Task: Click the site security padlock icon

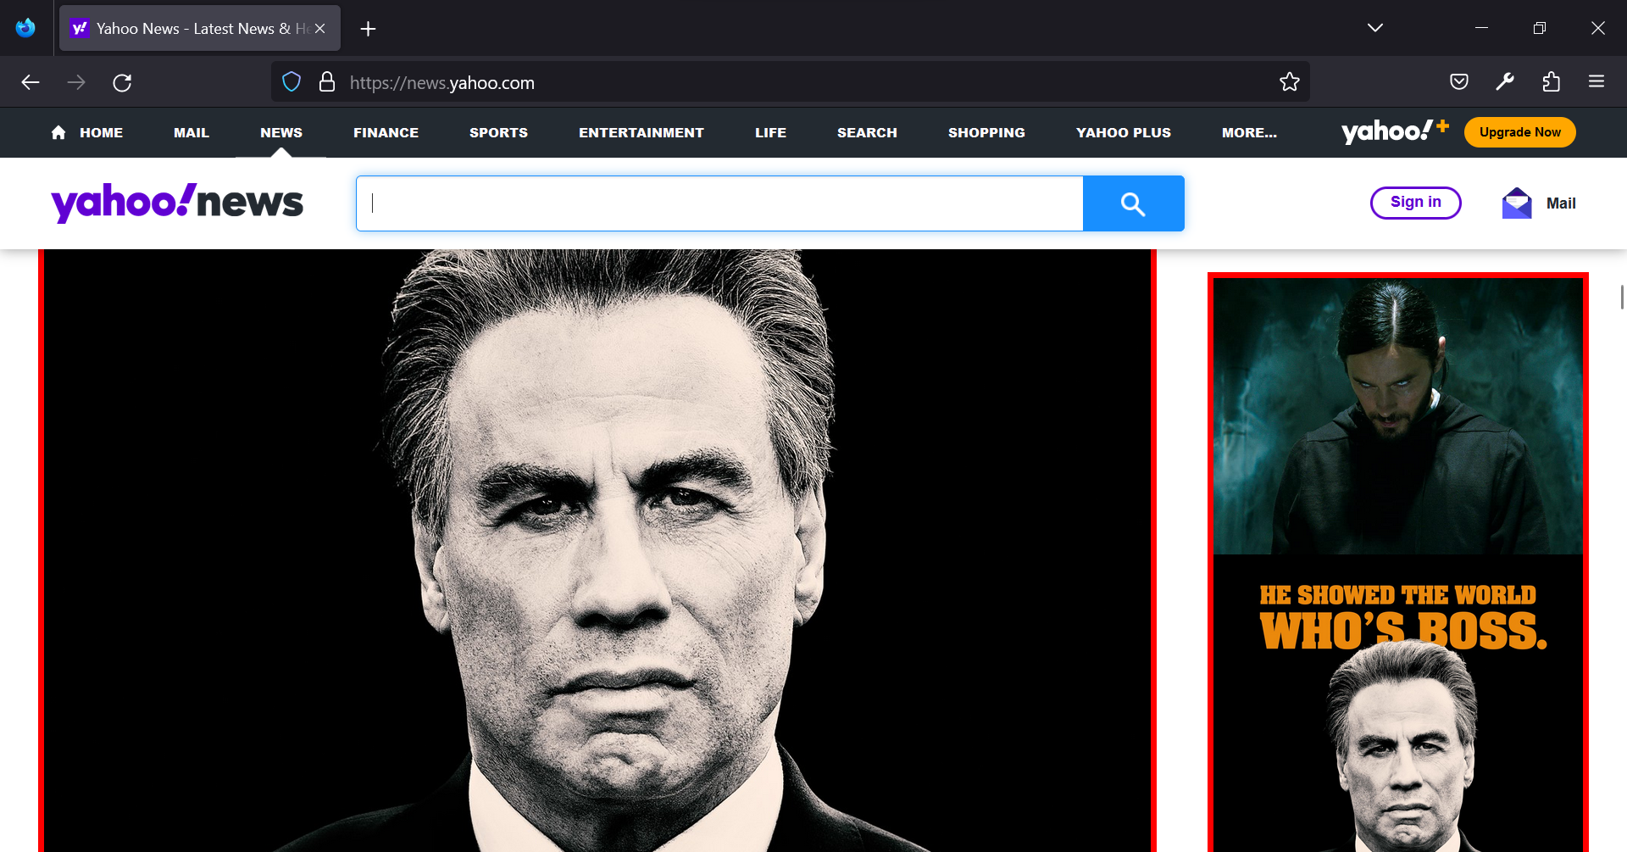Action: click(x=326, y=82)
